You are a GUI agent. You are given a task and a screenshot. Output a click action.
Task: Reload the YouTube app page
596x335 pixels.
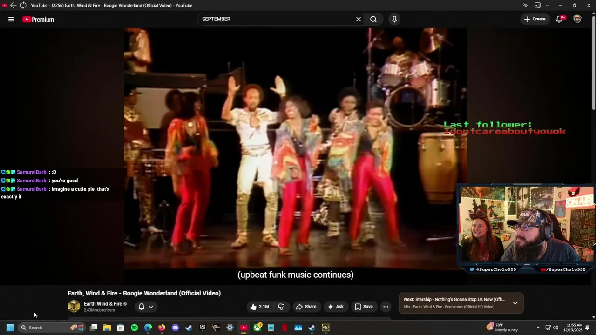(x=23, y=5)
